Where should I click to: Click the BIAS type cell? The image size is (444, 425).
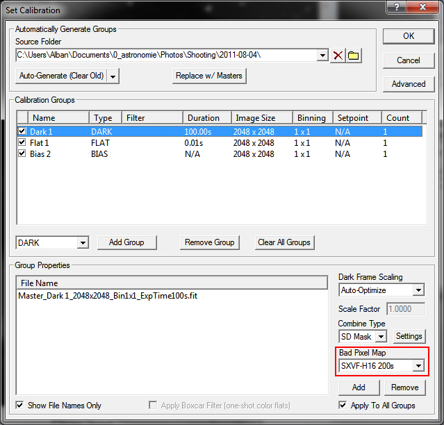pos(99,154)
